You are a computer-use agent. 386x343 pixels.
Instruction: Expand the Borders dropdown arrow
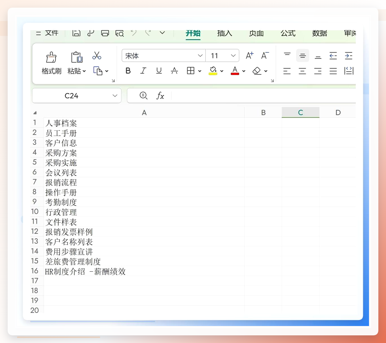coord(200,71)
